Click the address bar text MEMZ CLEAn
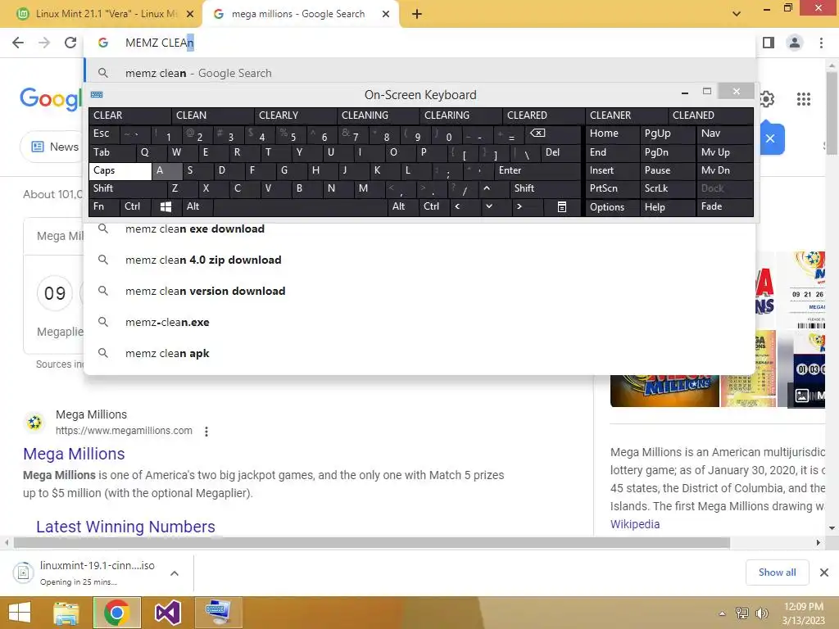 pyautogui.click(x=160, y=43)
